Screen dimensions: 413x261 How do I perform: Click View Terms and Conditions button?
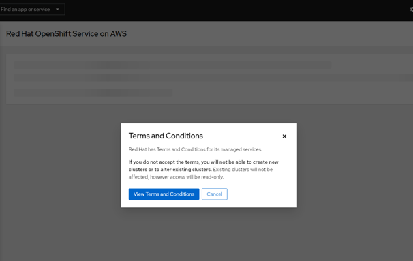point(164,194)
